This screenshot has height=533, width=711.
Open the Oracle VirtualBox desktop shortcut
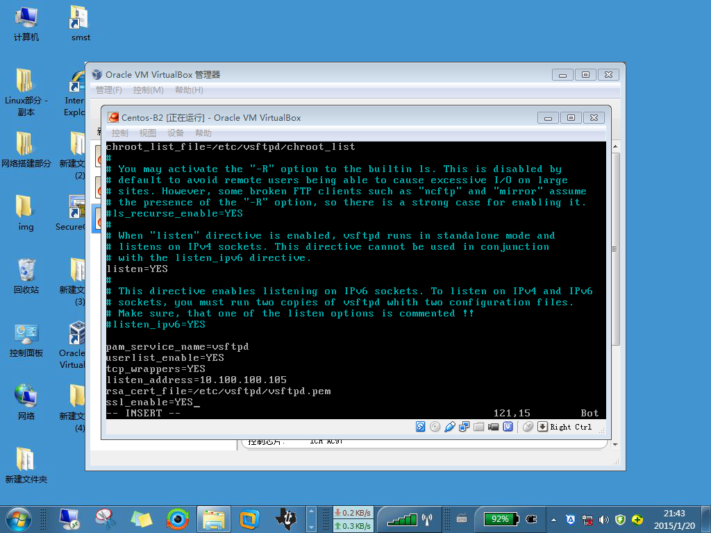pos(72,346)
